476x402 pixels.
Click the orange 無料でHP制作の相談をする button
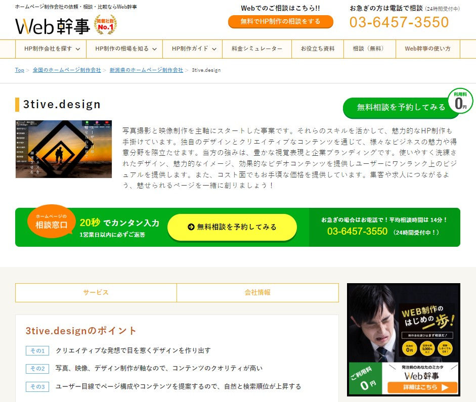coord(281,22)
